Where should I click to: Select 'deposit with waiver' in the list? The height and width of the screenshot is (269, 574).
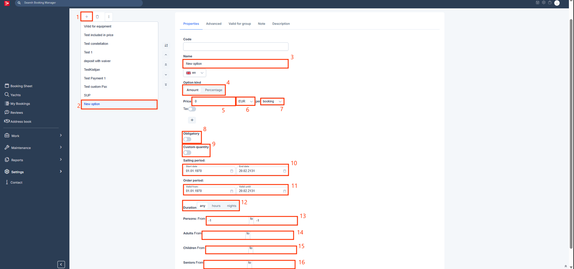click(119, 61)
